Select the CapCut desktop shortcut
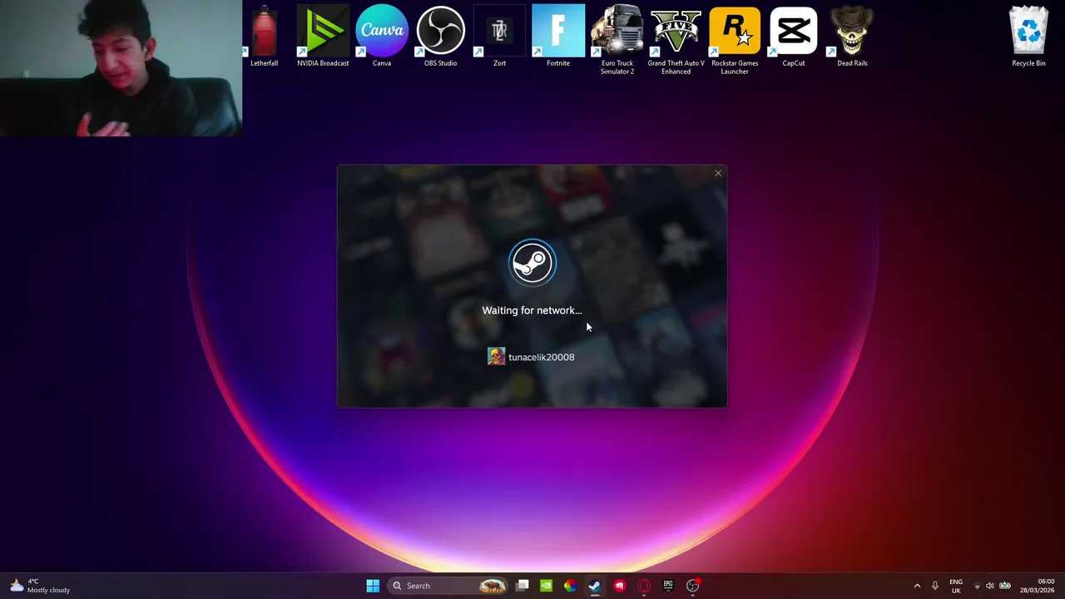This screenshot has width=1065, height=599. point(794,36)
